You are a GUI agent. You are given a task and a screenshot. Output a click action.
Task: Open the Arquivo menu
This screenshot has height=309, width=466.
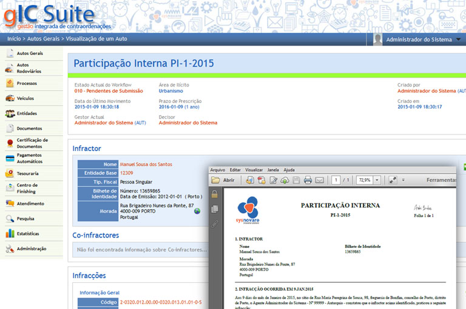click(218, 170)
